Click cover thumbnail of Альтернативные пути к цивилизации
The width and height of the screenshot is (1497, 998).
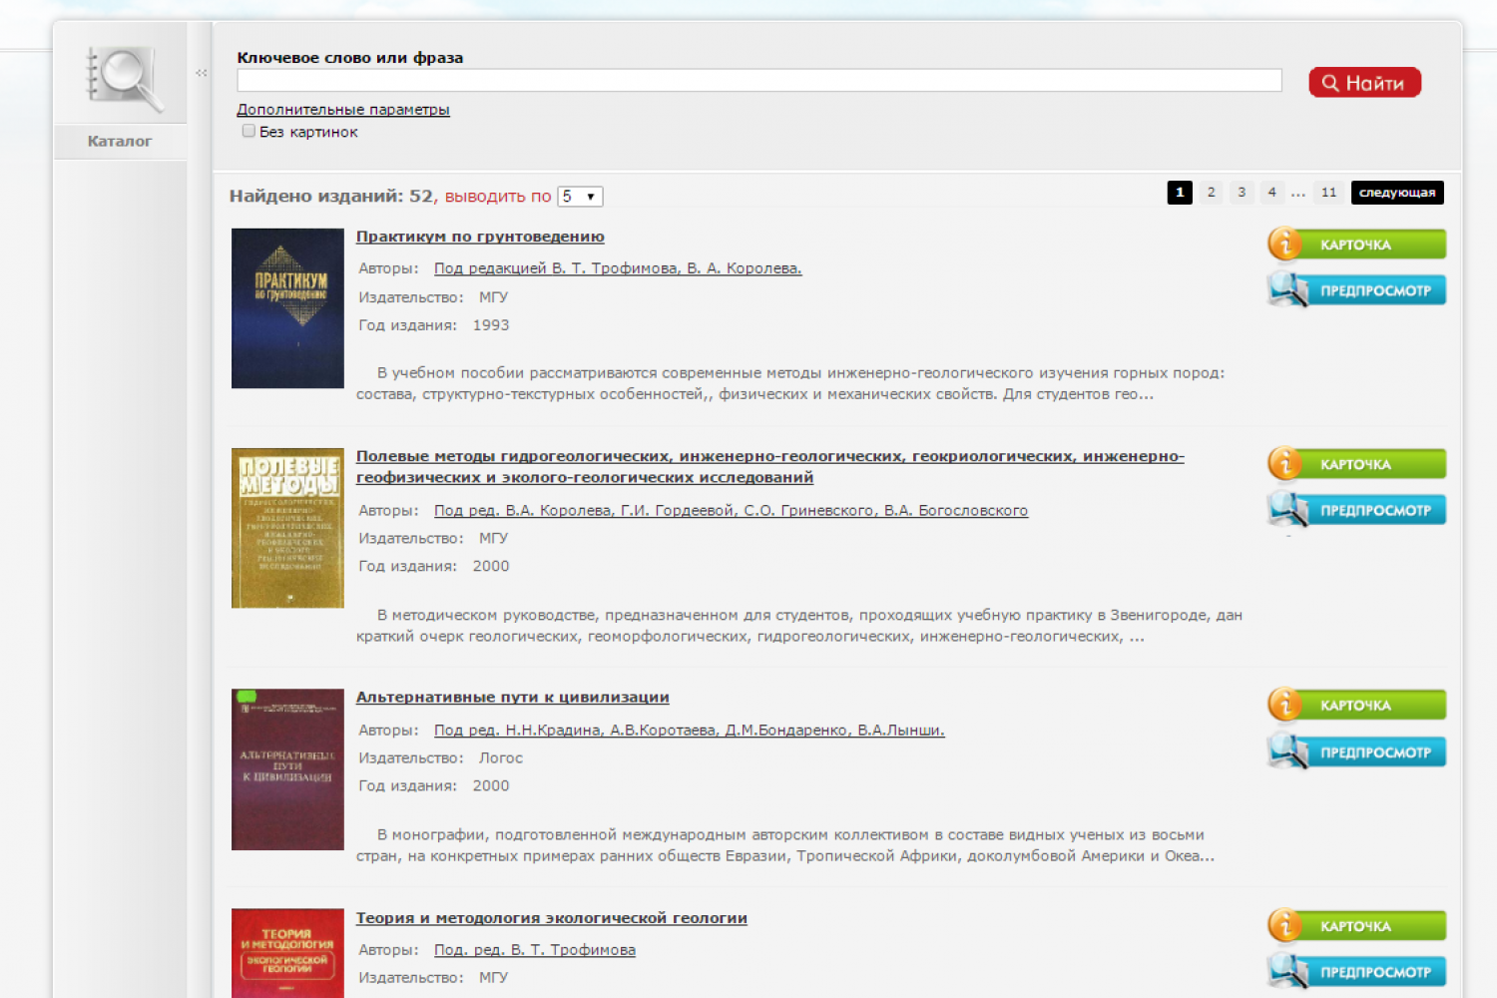point(287,769)
